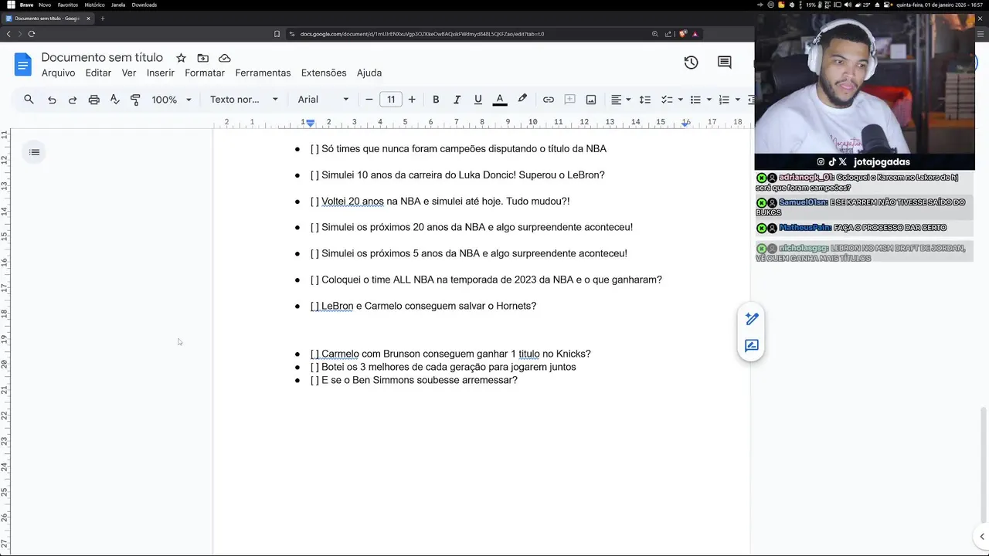Toggle underline formatting
Viewport: 989px width, 556px height.
[x=478, y=100]
